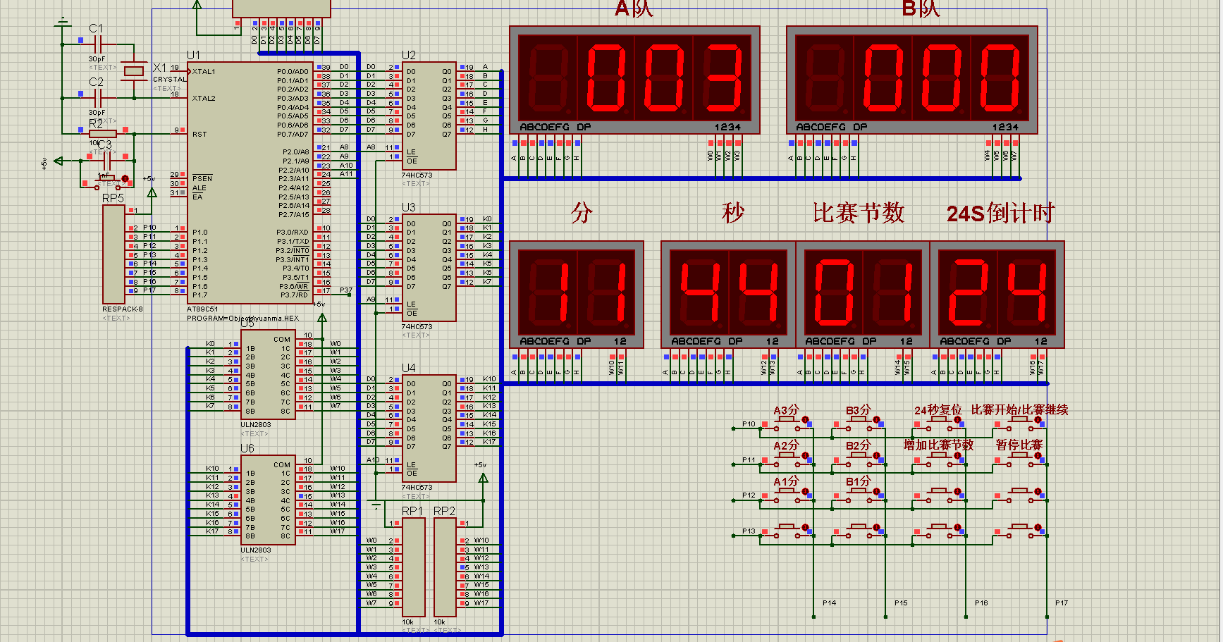
Task: Select the AT89C51 microcontroller U1
Action: (250, 183)
